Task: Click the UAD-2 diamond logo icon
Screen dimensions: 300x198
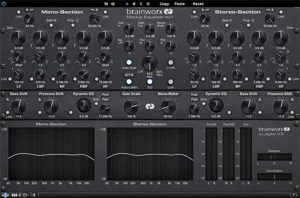Action: [x=6, y=195]
